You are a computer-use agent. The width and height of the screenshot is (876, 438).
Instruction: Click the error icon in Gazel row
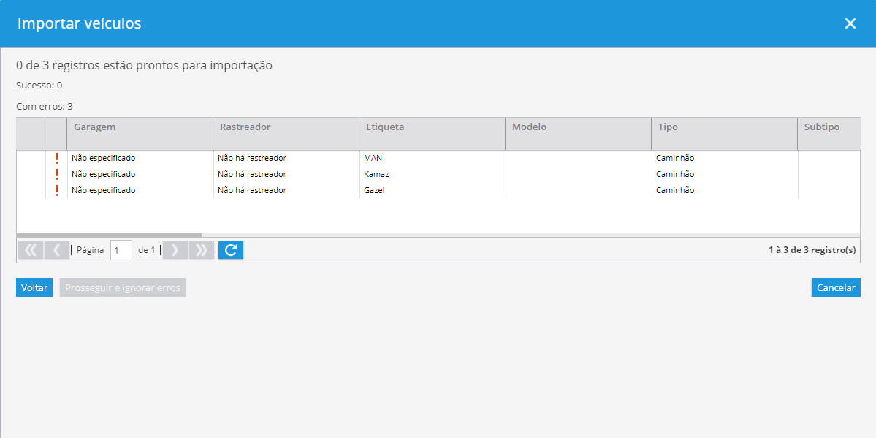[56, 191]
